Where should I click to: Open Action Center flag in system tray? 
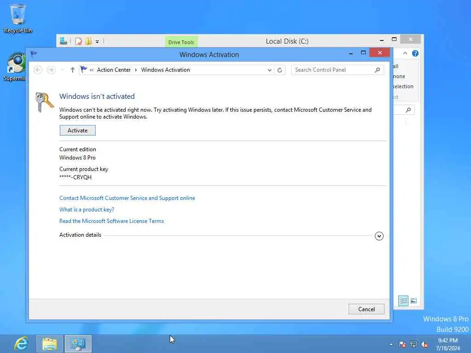[x=402, y=344]
